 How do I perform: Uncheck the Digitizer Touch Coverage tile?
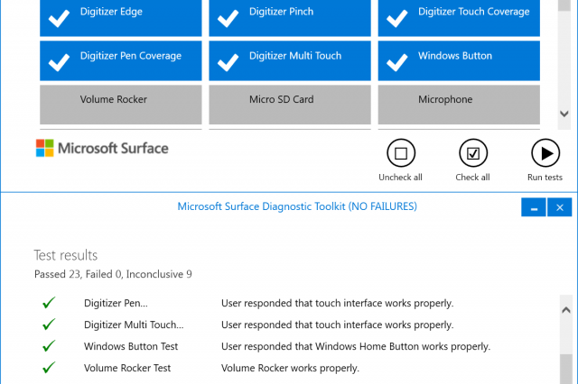pos(458,18)
